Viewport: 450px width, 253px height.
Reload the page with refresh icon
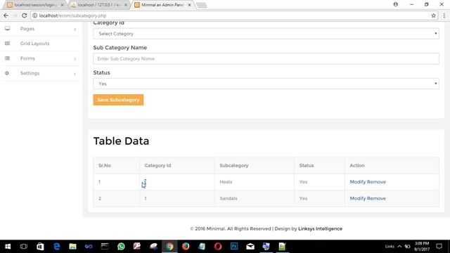click(x=25, y=15)
